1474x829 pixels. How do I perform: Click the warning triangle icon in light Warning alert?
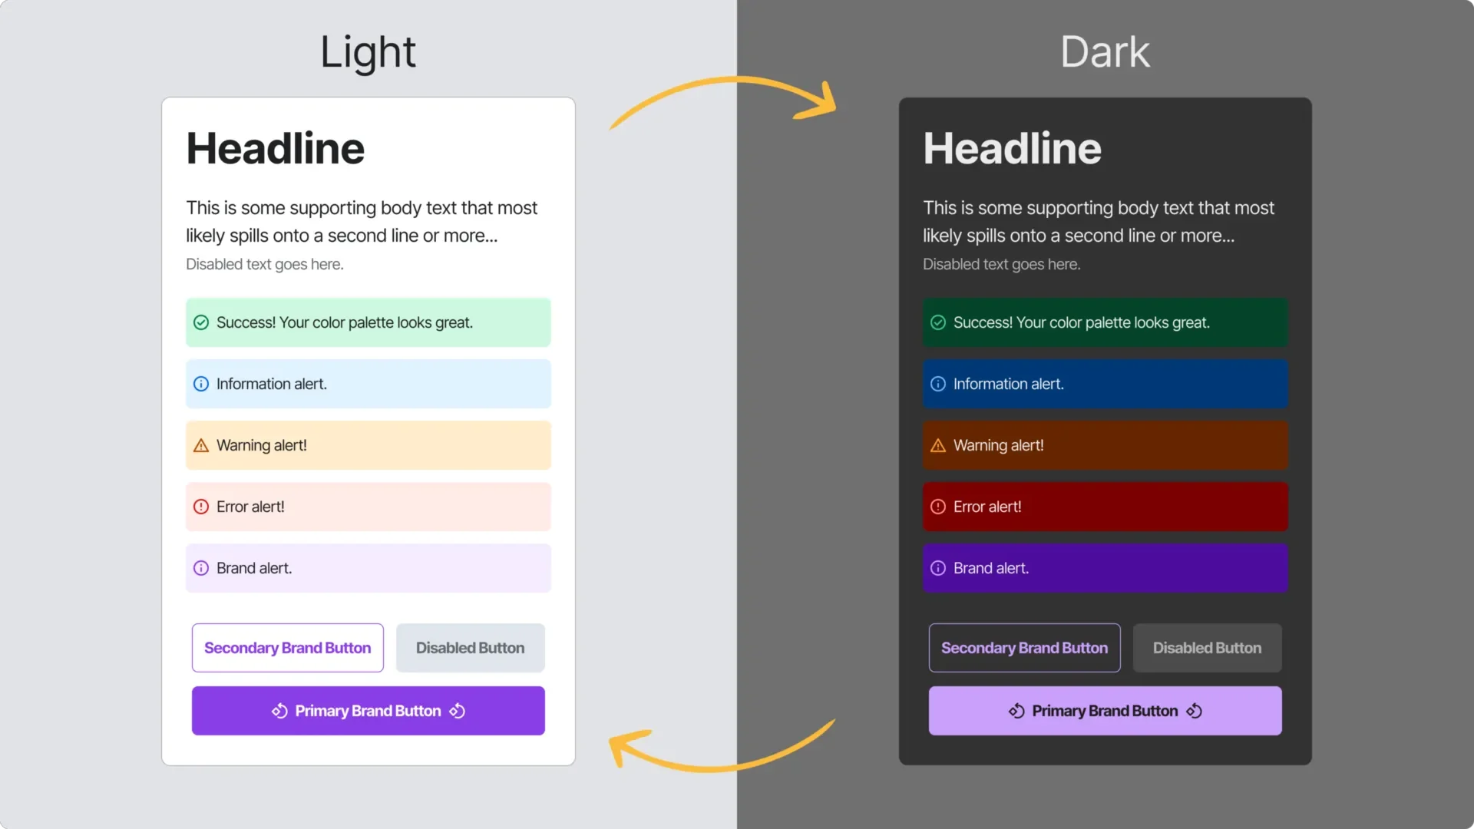pos(201,445)
